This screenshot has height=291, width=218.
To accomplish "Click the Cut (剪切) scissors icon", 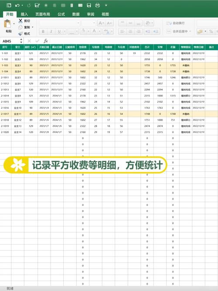I will pos(20,21).
